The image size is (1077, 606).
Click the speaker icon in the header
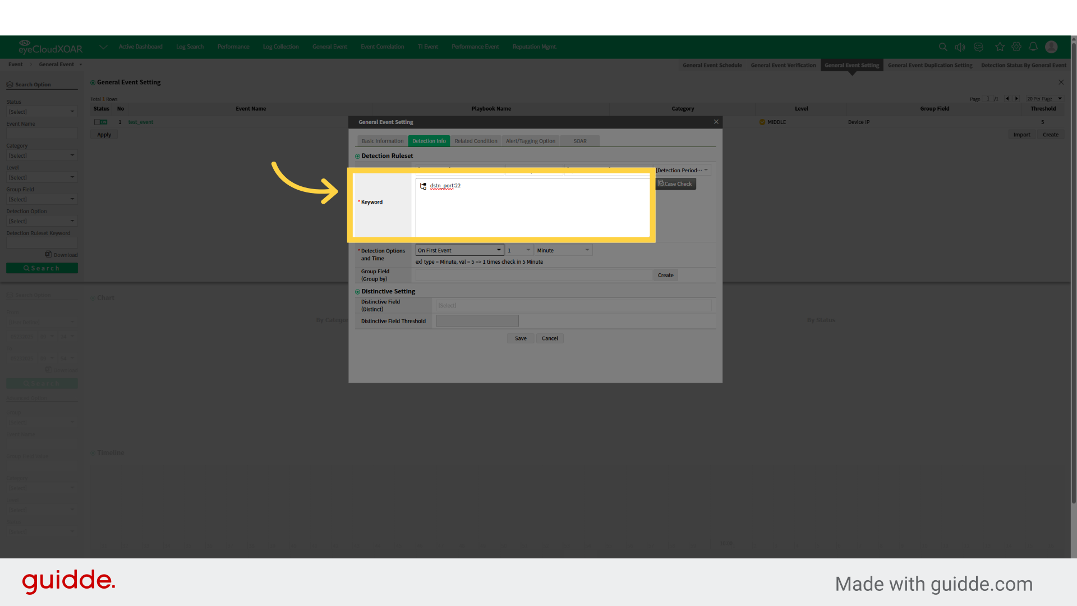coord(960,47)
